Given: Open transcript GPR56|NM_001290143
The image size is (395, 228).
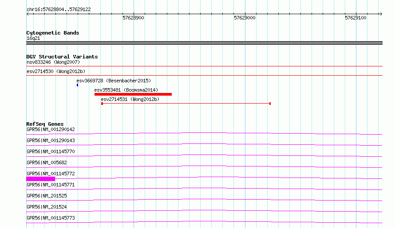Looking at the screenshot, I should click(51, 140).
